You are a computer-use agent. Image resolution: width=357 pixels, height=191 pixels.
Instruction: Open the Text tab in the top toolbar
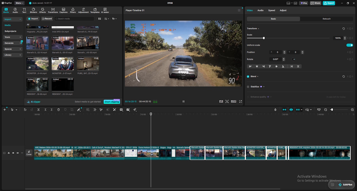pos(24,11)
